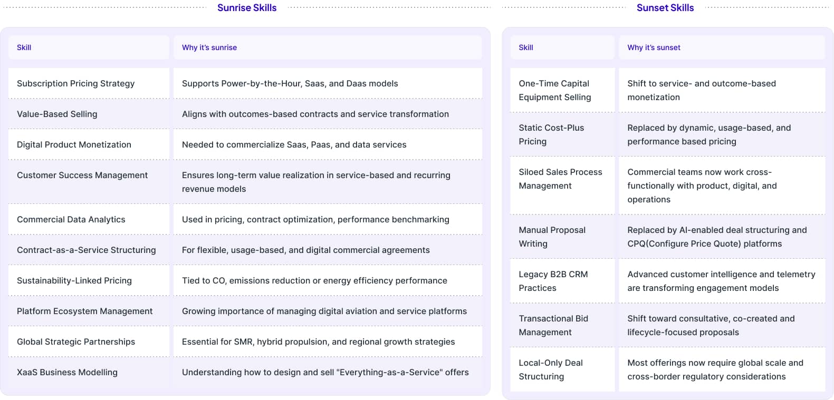Click 'Shift to service- and outcome-based monetization' text
Screen dimensions: 834x400
(x=702, y=90)
